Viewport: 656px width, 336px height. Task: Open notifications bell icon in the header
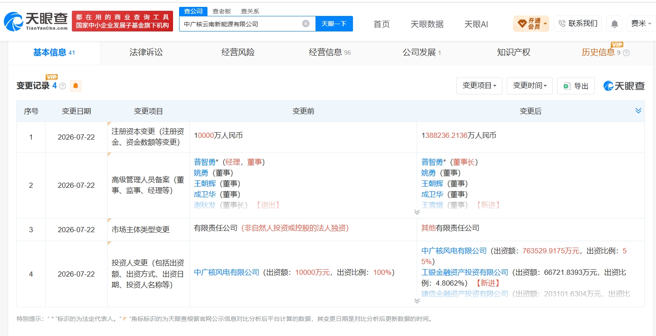tap(615, 24)
